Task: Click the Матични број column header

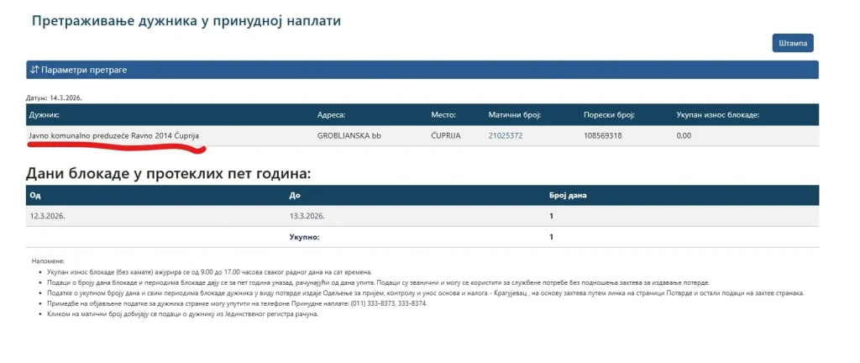Action: tap(515, 115)
